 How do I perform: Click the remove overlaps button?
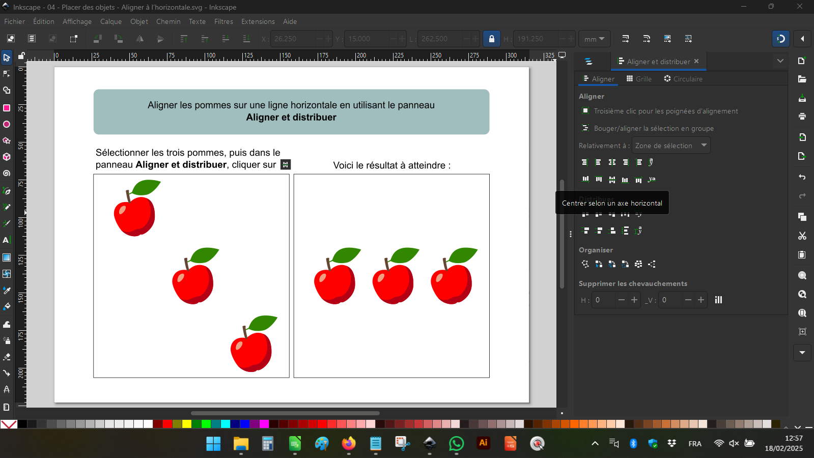718,300
